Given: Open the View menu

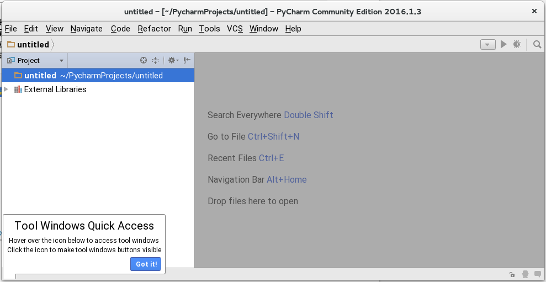Looking at the screenshot, I should point(54,29).
